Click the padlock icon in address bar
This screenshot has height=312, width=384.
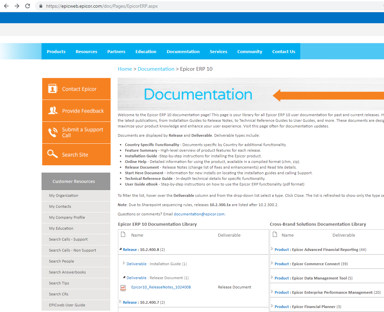[x=41, y=6]
